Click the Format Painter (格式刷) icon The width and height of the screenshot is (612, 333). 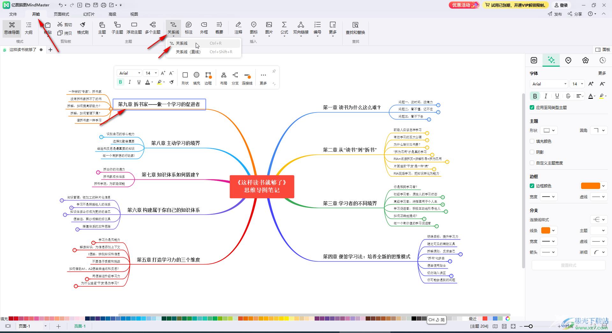pyautogui.click(x=83, y=28)
